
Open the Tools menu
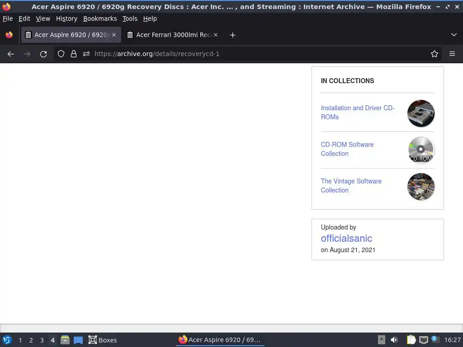[x=130, y=19]
